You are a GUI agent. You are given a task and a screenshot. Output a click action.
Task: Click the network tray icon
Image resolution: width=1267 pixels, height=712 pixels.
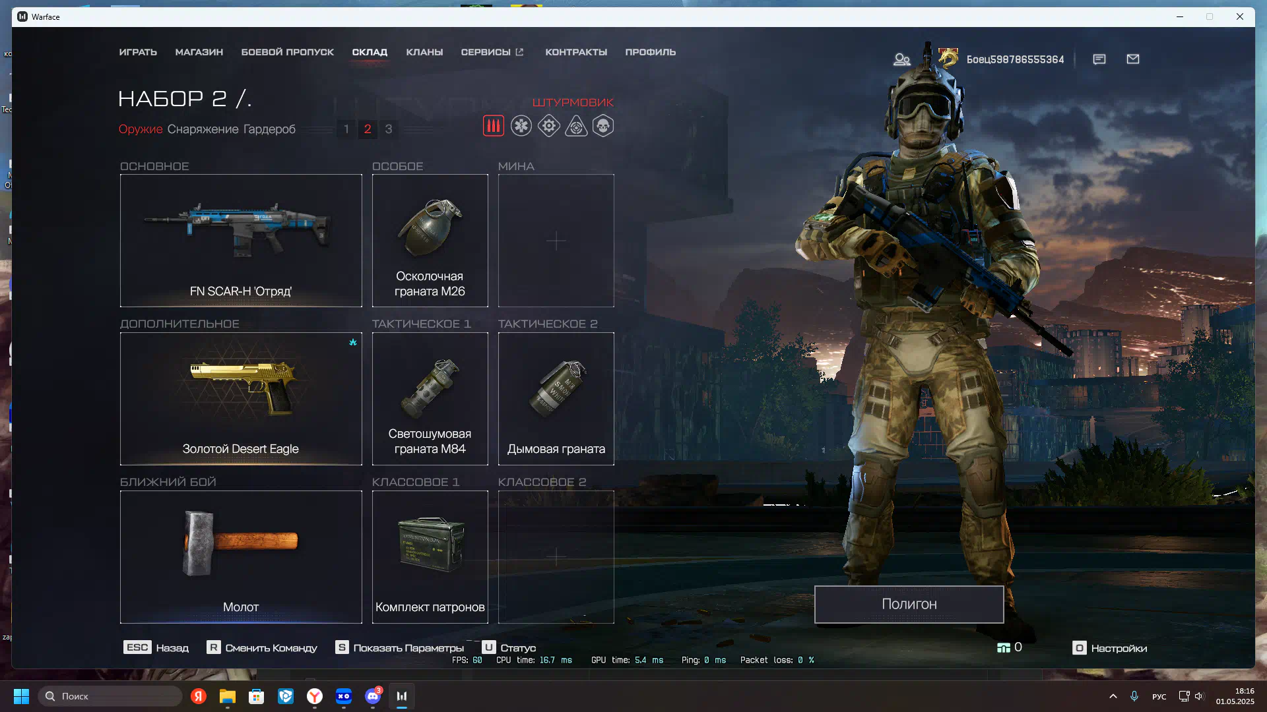click(x=1184, y=696)
